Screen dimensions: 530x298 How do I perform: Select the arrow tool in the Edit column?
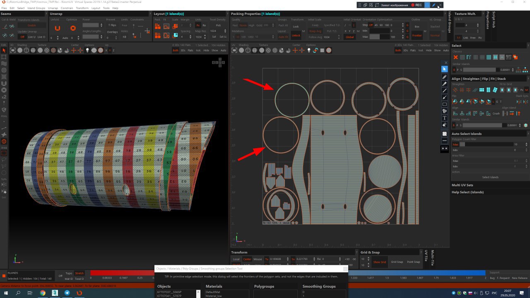tap(4, 50)
